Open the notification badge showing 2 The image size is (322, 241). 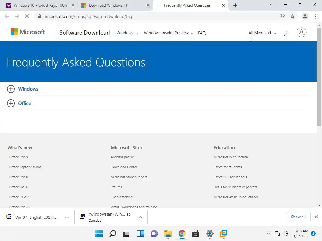pyautogui.click(x=313, y=233)
